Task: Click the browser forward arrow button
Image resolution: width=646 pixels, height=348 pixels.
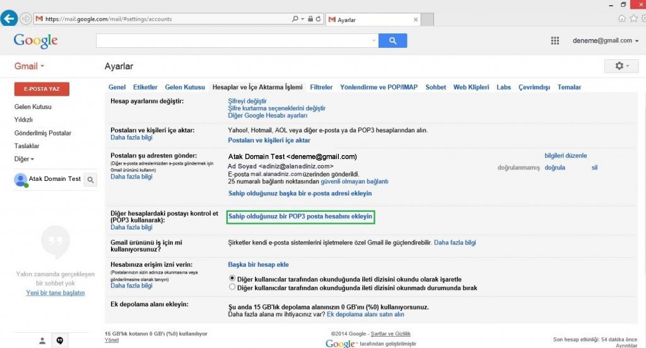Action: pyautogui.click(x=25, y=19)
